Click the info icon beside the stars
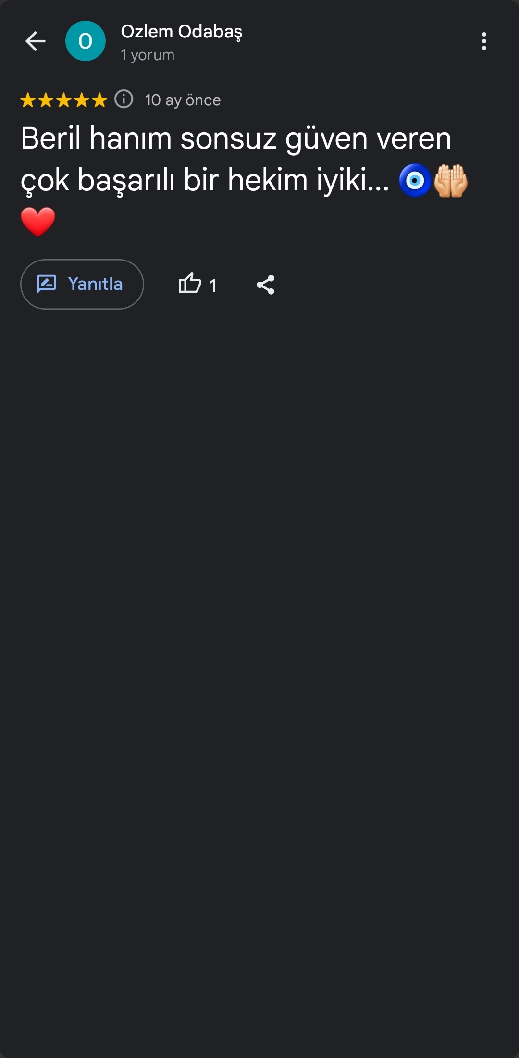The height and width of the screenshot is (1058, 519). [124, 100]
